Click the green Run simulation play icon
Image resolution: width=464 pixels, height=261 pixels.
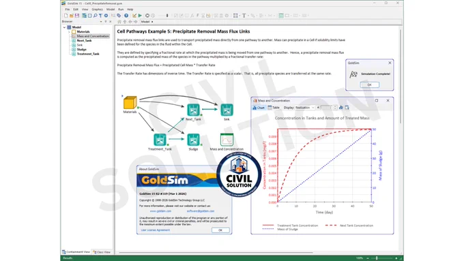(141, 16)
